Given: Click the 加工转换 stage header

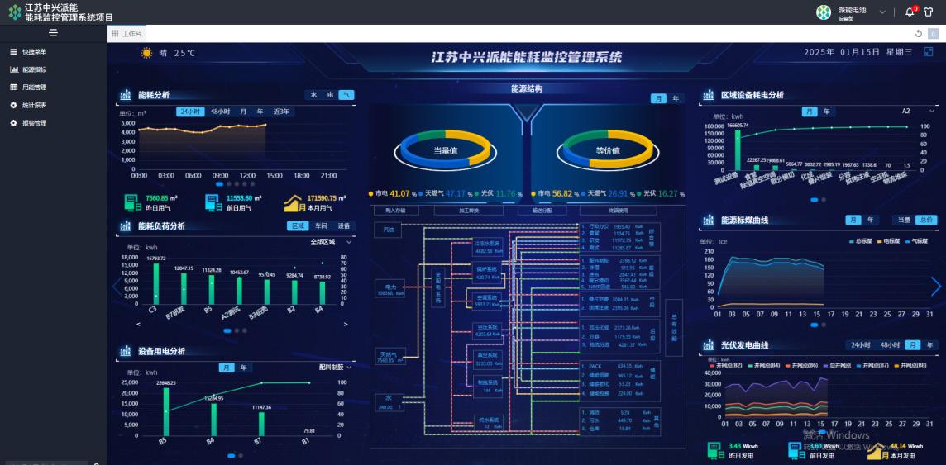Looking at the screenshot, I should coord(469,211).
